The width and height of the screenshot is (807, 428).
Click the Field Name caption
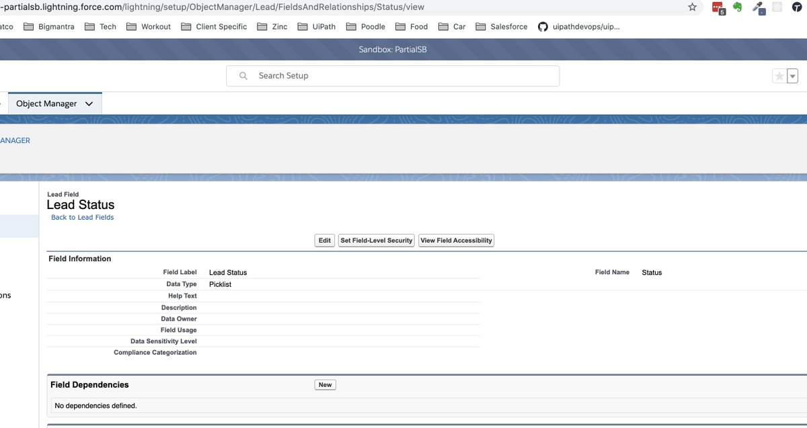[x=613, y=273]
